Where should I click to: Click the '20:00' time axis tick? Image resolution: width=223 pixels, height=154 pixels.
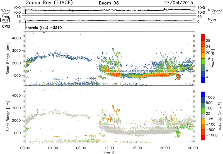point(165,148)
